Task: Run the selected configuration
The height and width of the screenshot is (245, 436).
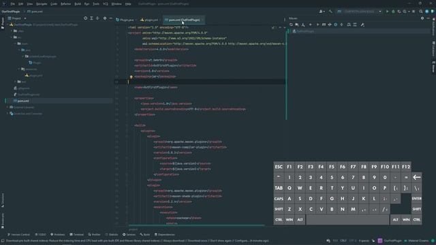Action: (387, 12)
